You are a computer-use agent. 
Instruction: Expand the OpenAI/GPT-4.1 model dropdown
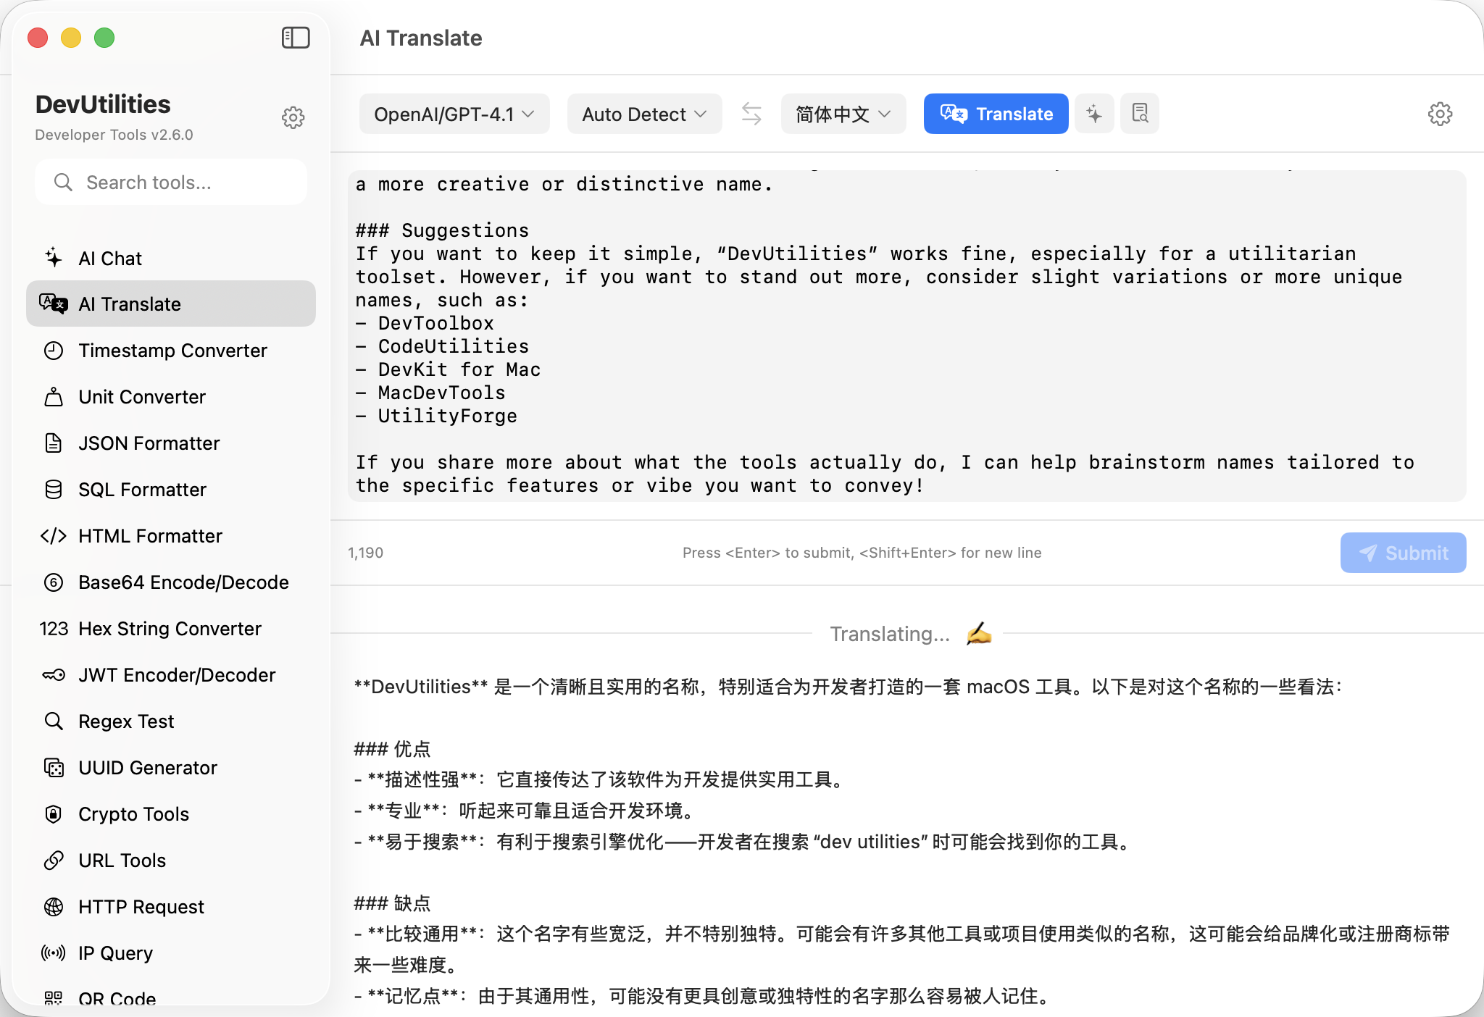454,114
